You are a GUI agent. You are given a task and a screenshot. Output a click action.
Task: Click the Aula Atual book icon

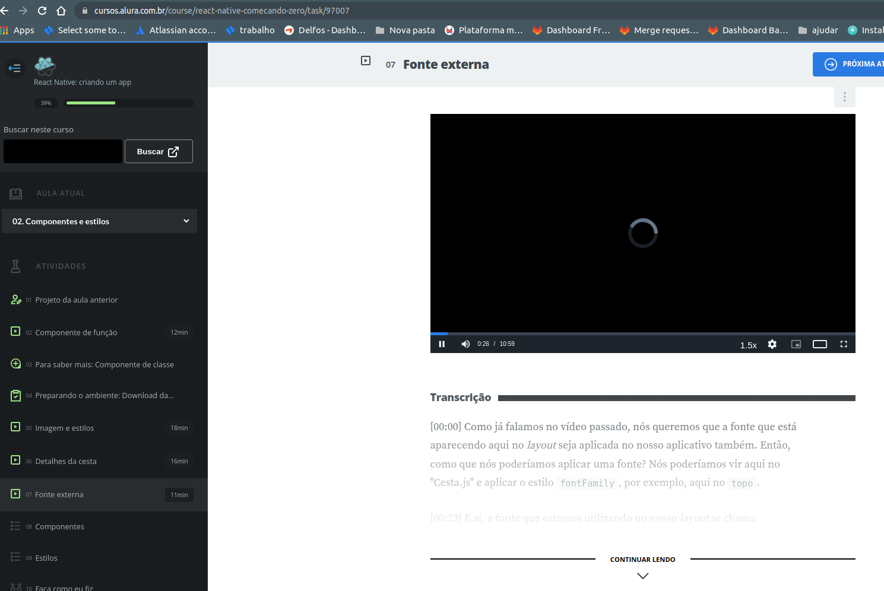[16, 193]
